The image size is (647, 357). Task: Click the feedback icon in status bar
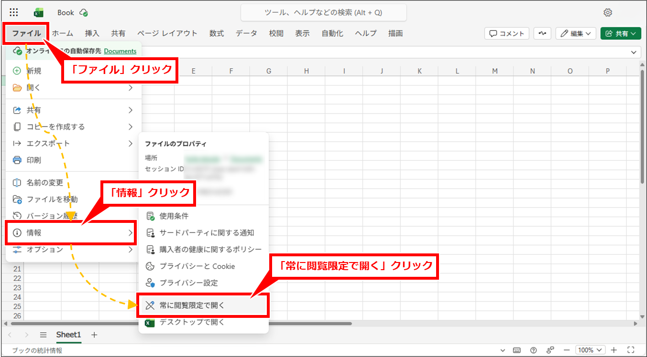tap(550, 350)
